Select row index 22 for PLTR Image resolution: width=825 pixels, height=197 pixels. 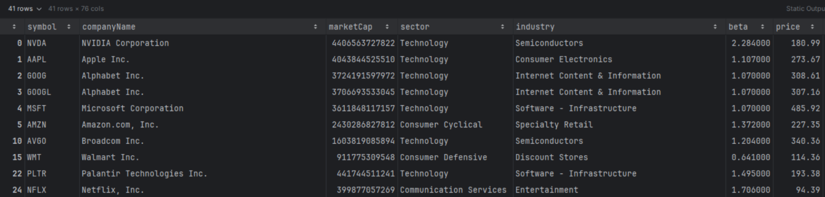point(17,174)
